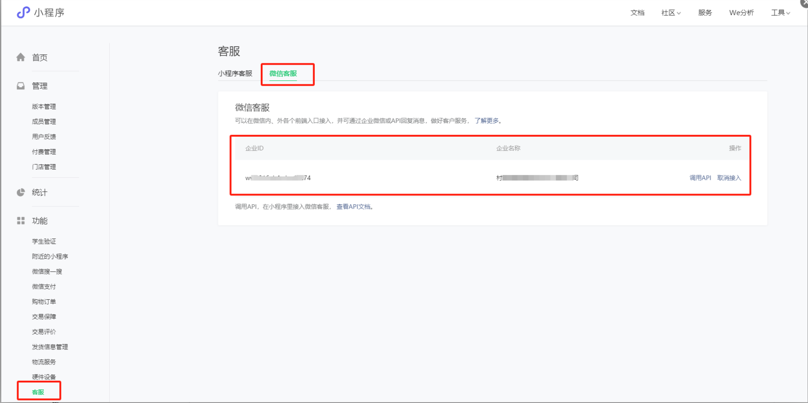
Task: Click 取消接入 to cancel access
Action: (729, 178)
